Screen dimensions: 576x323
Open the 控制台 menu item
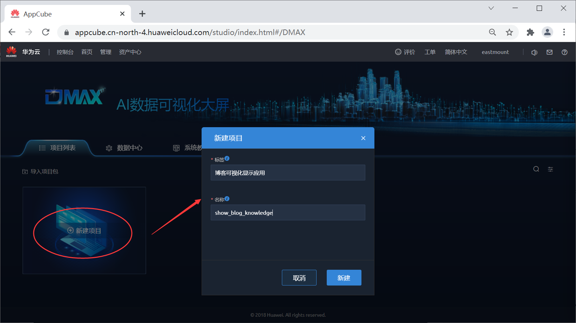click(65, 52)
